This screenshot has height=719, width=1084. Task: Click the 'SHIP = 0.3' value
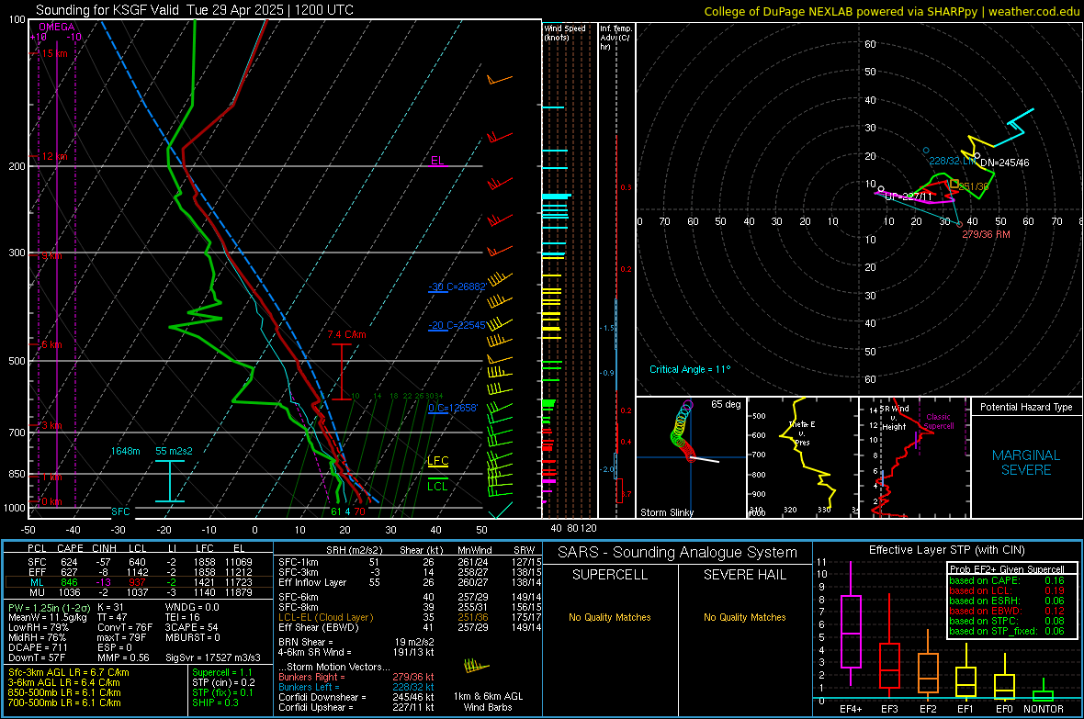tap(215, 702)
